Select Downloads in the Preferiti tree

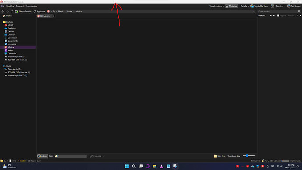[x=12, y=38]
